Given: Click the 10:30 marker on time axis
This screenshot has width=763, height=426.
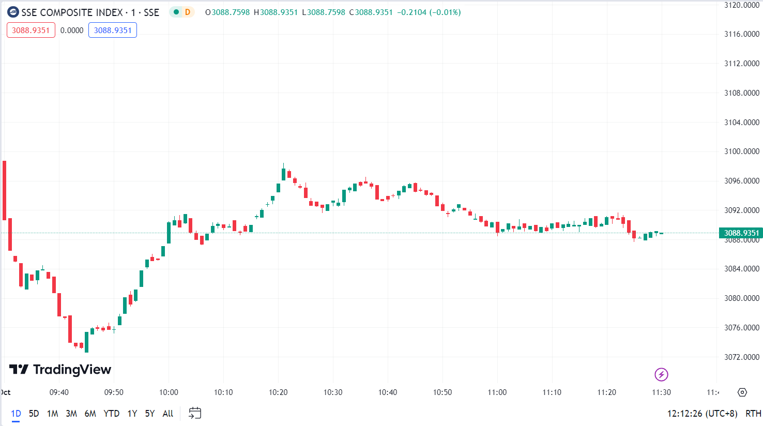Looking at the screenshot, I should tap(333, 392).
